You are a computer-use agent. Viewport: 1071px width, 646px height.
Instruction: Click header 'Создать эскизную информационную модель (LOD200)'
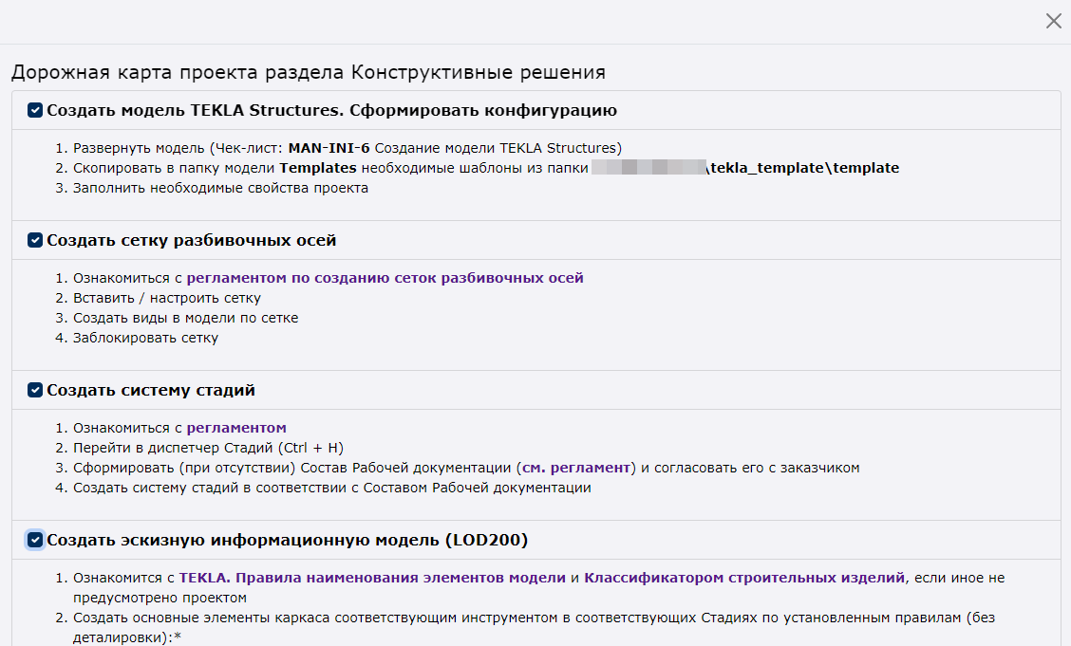click(x=288, y=541)
